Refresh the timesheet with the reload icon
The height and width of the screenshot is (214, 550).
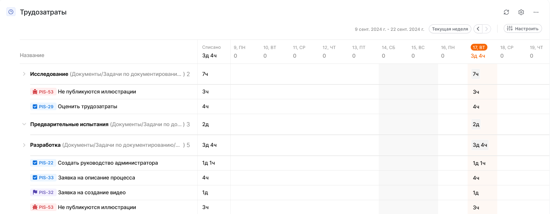tap(506, 12)
